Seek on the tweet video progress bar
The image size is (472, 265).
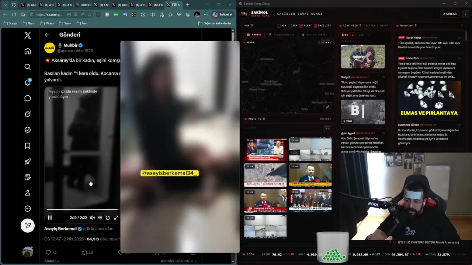83,209
